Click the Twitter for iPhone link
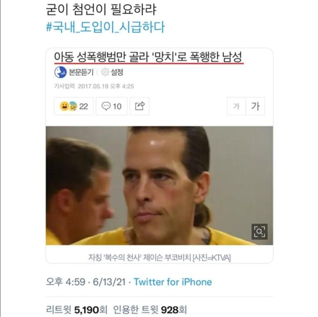 [x=173, y=282]
